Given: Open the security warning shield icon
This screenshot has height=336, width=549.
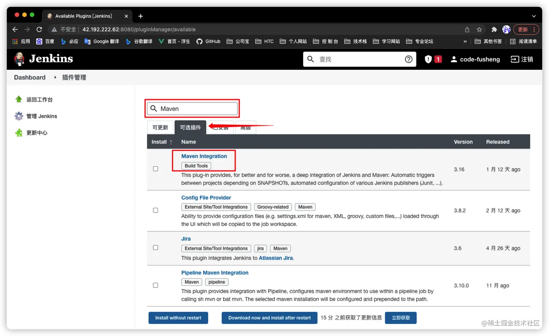Looking at the screenshot, I should point(428,59).
